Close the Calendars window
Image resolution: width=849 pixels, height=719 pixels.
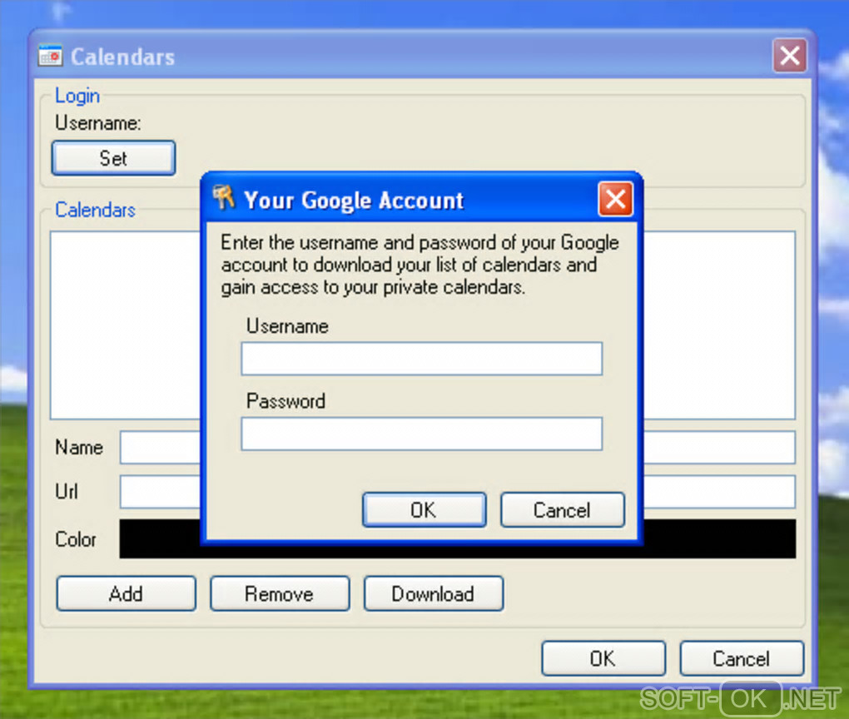click(789, 55)
